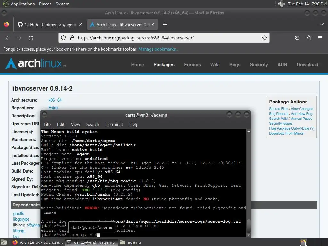Open the Save to Pocket icon
This screenshot has height=246, width=328.
(x=297, y=38)
